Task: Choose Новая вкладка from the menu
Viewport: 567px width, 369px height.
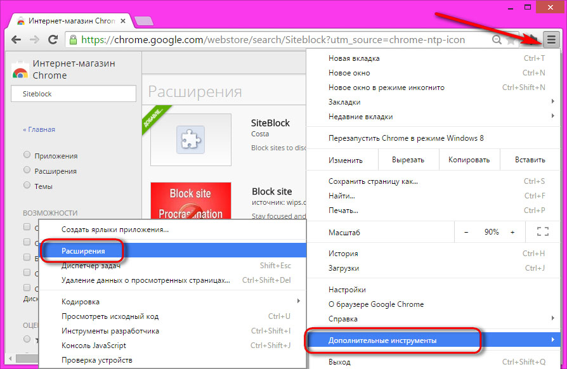Action: pos(433,58)
